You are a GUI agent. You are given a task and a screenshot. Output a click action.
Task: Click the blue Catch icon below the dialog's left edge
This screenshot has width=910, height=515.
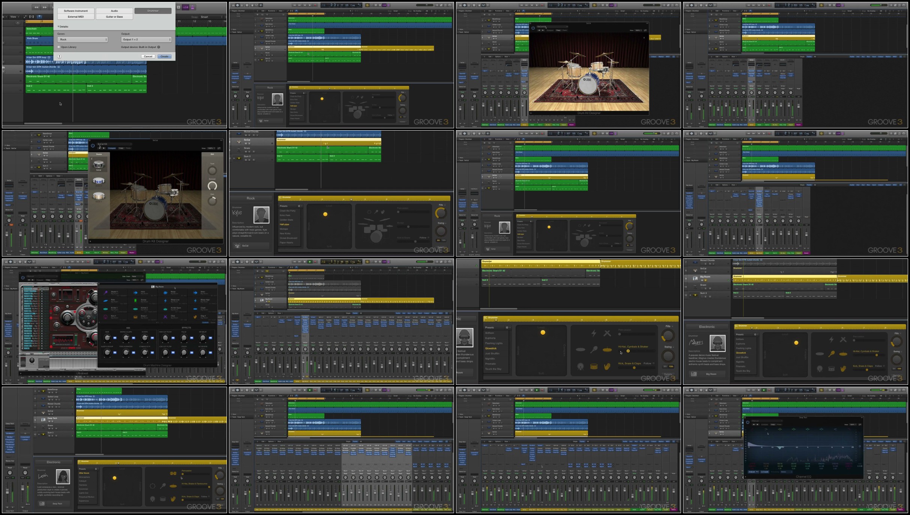pos(39,17)
